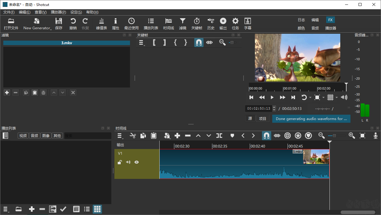381x215 pixels.
Task: Open the 文件(F) menu
Action: pos(9,12)
